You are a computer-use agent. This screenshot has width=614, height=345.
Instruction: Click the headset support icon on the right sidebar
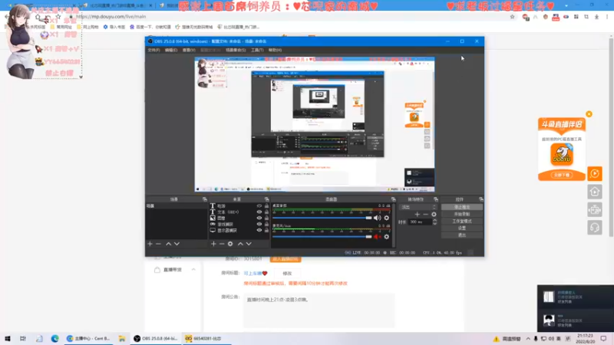coord(595,228)
